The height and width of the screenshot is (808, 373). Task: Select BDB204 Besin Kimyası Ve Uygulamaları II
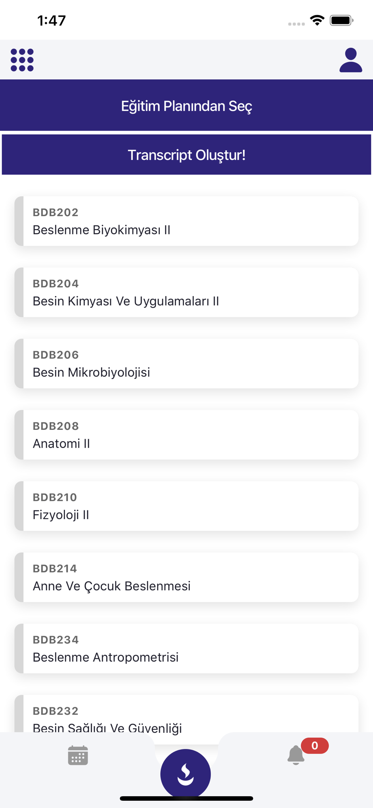(x=186, y=292)
